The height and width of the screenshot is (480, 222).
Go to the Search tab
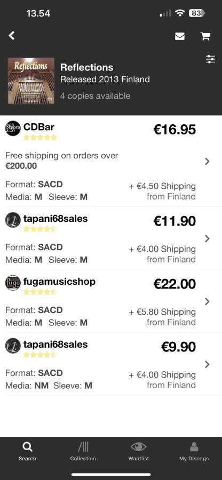[x=27, y=451]
